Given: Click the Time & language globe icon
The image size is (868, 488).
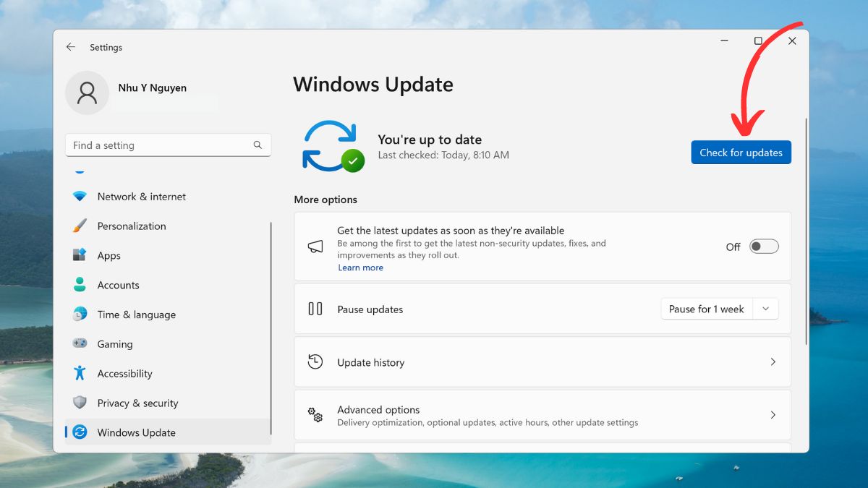Looking at the screenshot, I should 80,314.
